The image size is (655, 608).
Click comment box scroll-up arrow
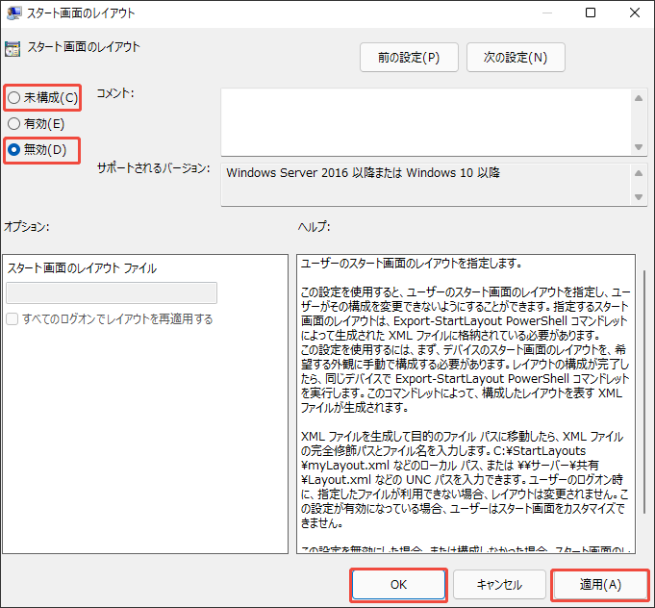[639, 98]
